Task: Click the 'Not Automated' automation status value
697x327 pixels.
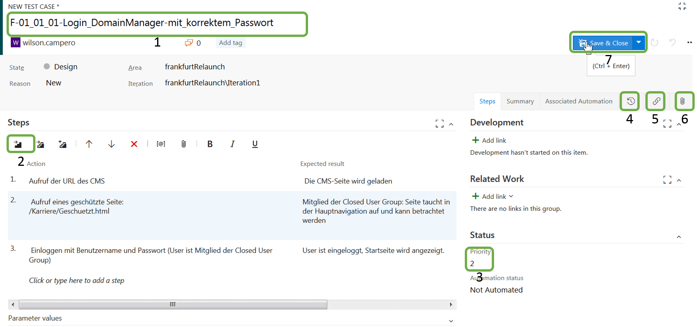Action: [496, 290]
